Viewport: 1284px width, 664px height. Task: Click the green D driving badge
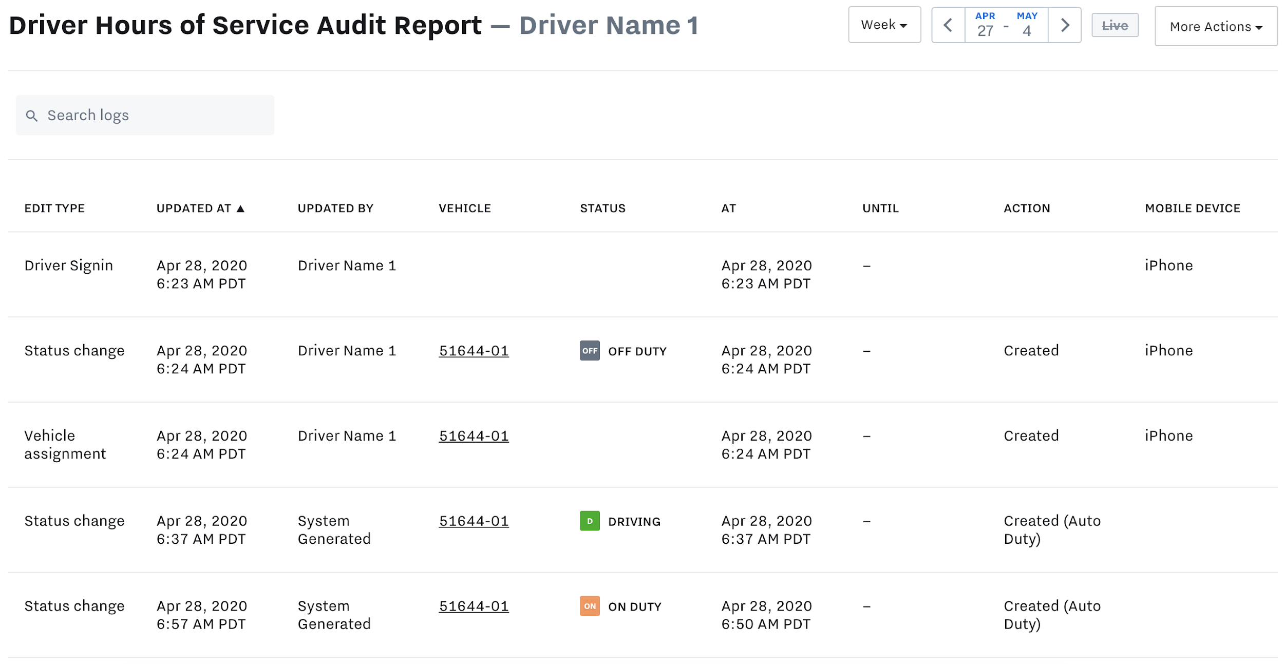coord(589,521)
